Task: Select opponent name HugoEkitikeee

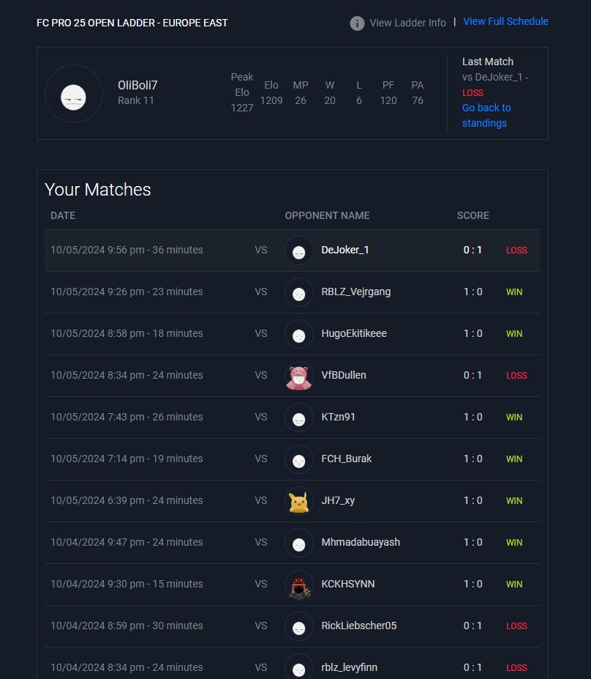Action: tap(354, 333)
